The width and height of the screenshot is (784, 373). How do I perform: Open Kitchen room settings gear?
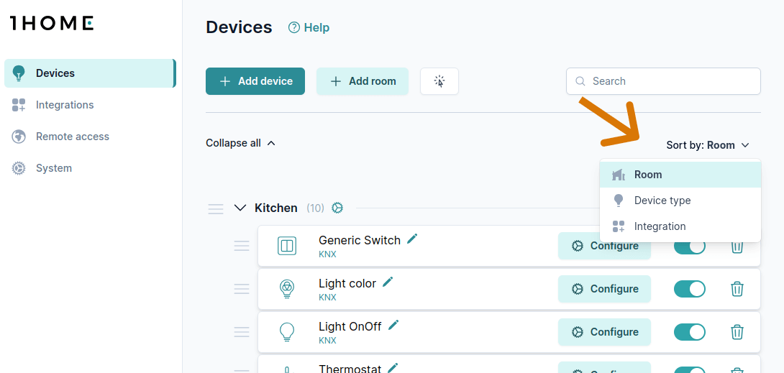pos(337,208)
